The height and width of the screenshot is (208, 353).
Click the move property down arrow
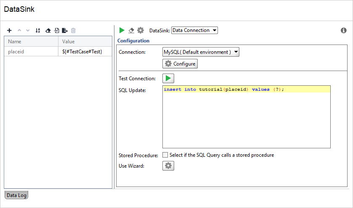(x=28, y=30)
